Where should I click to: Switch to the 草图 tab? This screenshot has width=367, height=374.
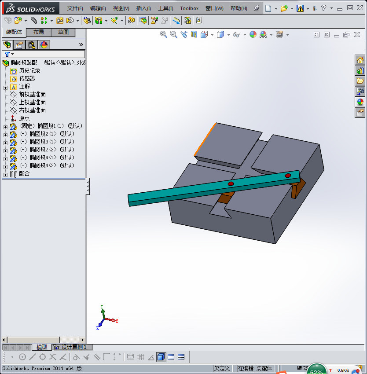[x=63, y=32]
